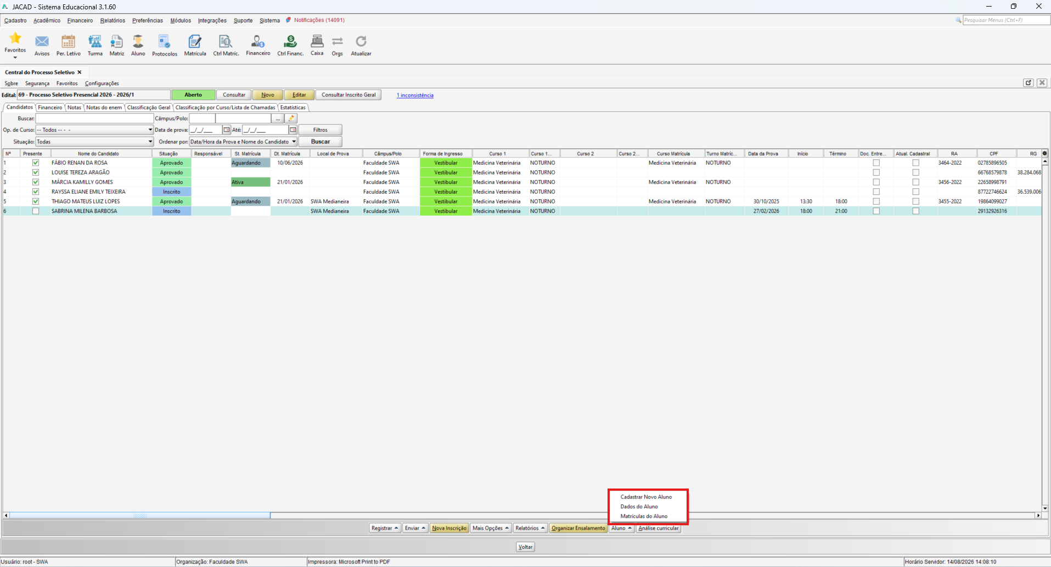Viewport: 1051px width, 567px height.
Task: Select Dados do Aluno from popup menu
Action: (x=639, y=507)
